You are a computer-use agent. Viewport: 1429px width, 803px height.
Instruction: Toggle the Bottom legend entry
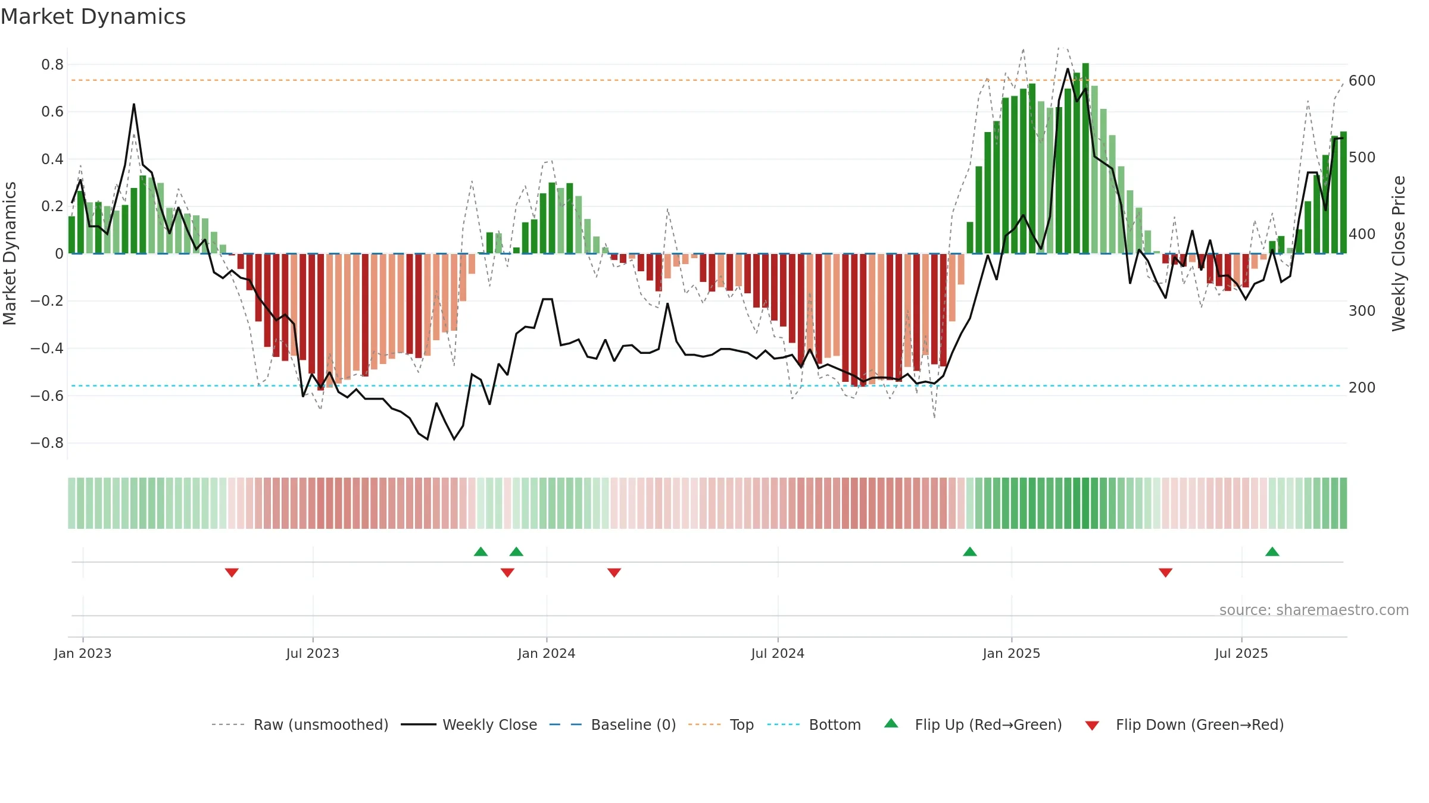814,724
